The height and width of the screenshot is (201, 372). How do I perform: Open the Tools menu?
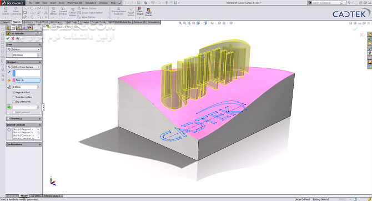[x=62, y=3]
